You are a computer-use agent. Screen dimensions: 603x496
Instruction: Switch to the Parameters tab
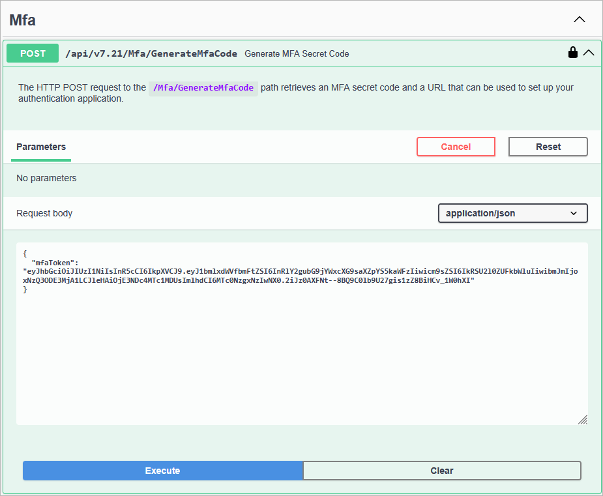coord(40,147)
